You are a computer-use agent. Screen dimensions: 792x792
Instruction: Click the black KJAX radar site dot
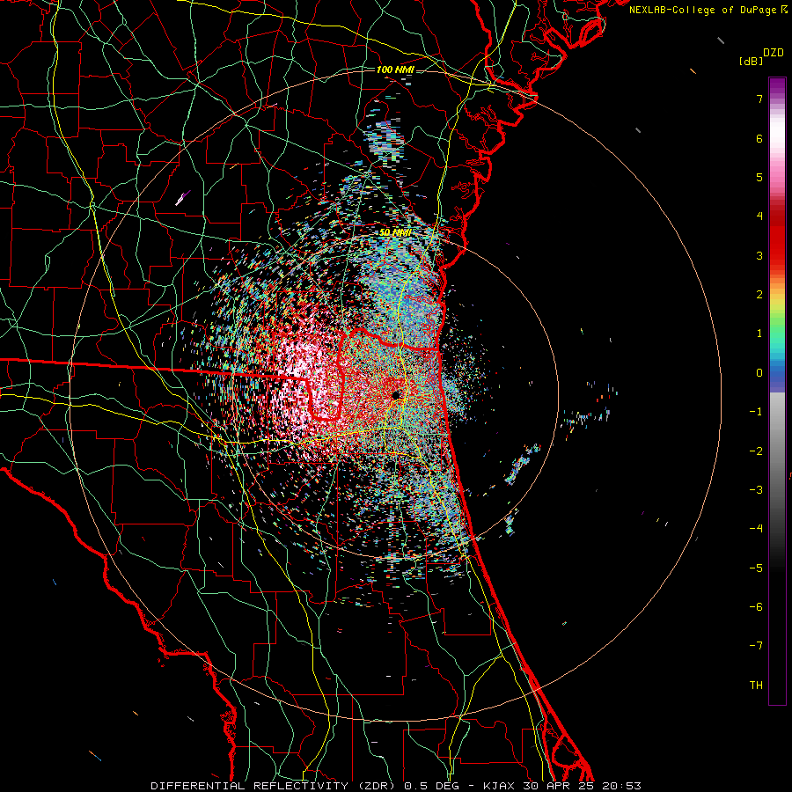coord(396,395)
